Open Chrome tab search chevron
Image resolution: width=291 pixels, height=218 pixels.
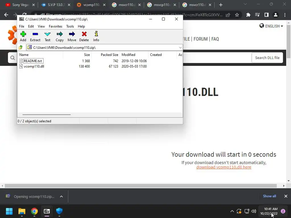245,4
